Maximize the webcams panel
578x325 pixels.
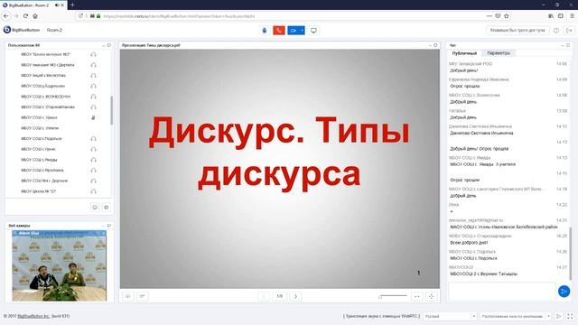[108, 225]
